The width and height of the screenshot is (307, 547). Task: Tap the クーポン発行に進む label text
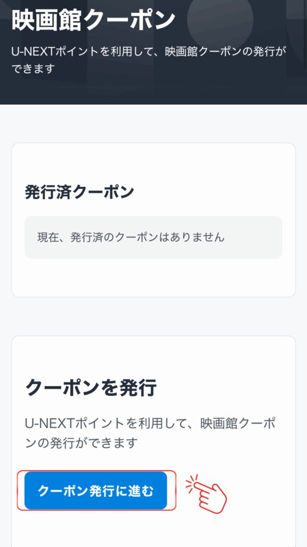tap(97, 490)
